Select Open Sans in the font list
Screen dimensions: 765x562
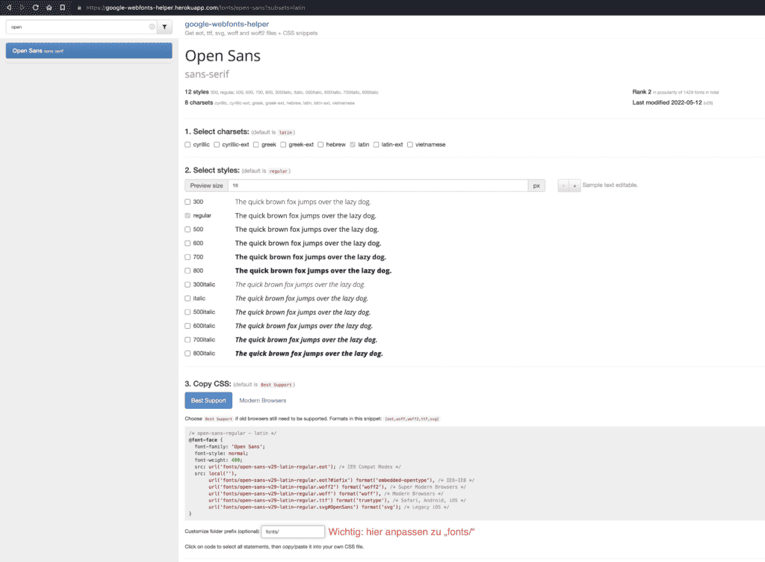pos(89,51)
